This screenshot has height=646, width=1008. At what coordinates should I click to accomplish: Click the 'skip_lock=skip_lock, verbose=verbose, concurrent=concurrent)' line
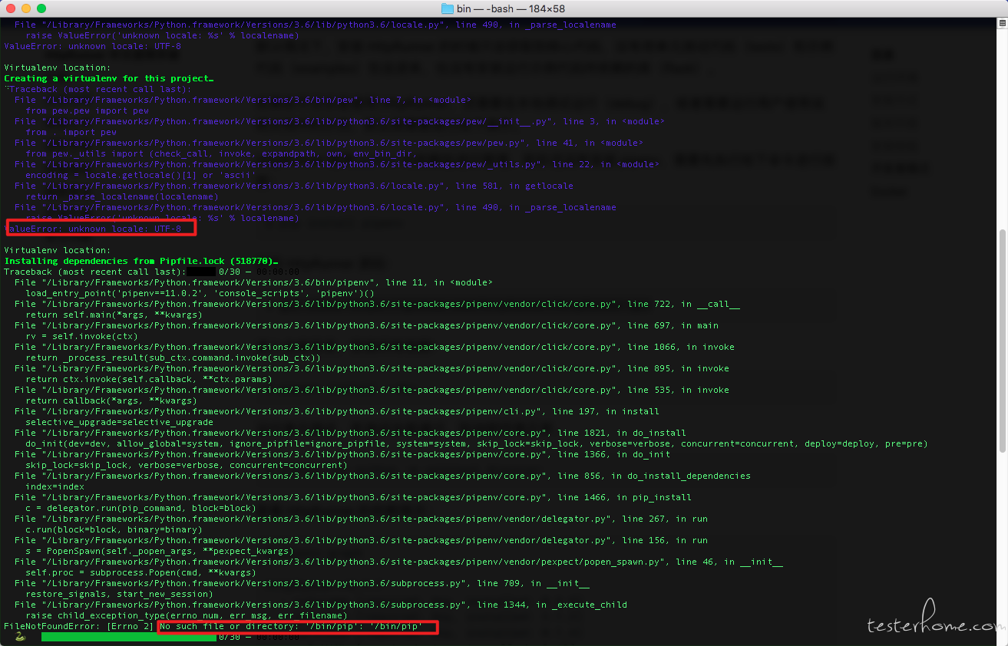(x=187, y=465)
